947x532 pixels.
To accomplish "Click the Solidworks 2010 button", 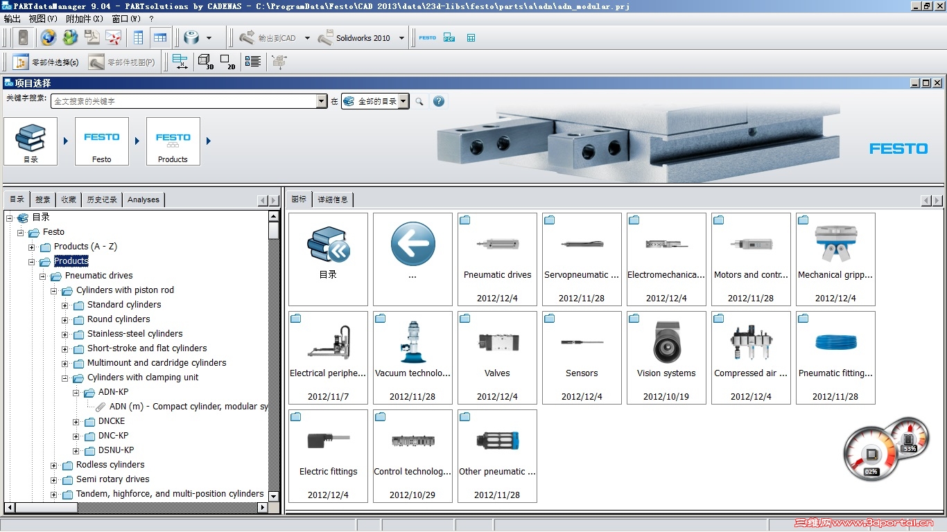I will click(x=354, y=38).
